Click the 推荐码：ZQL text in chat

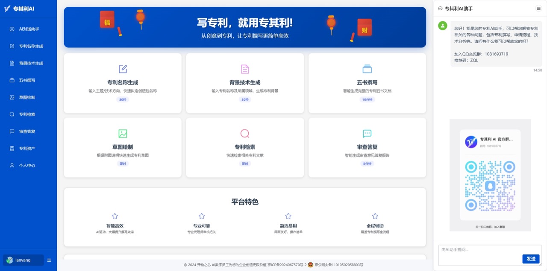pyautogui.click(x=466, y=60)
